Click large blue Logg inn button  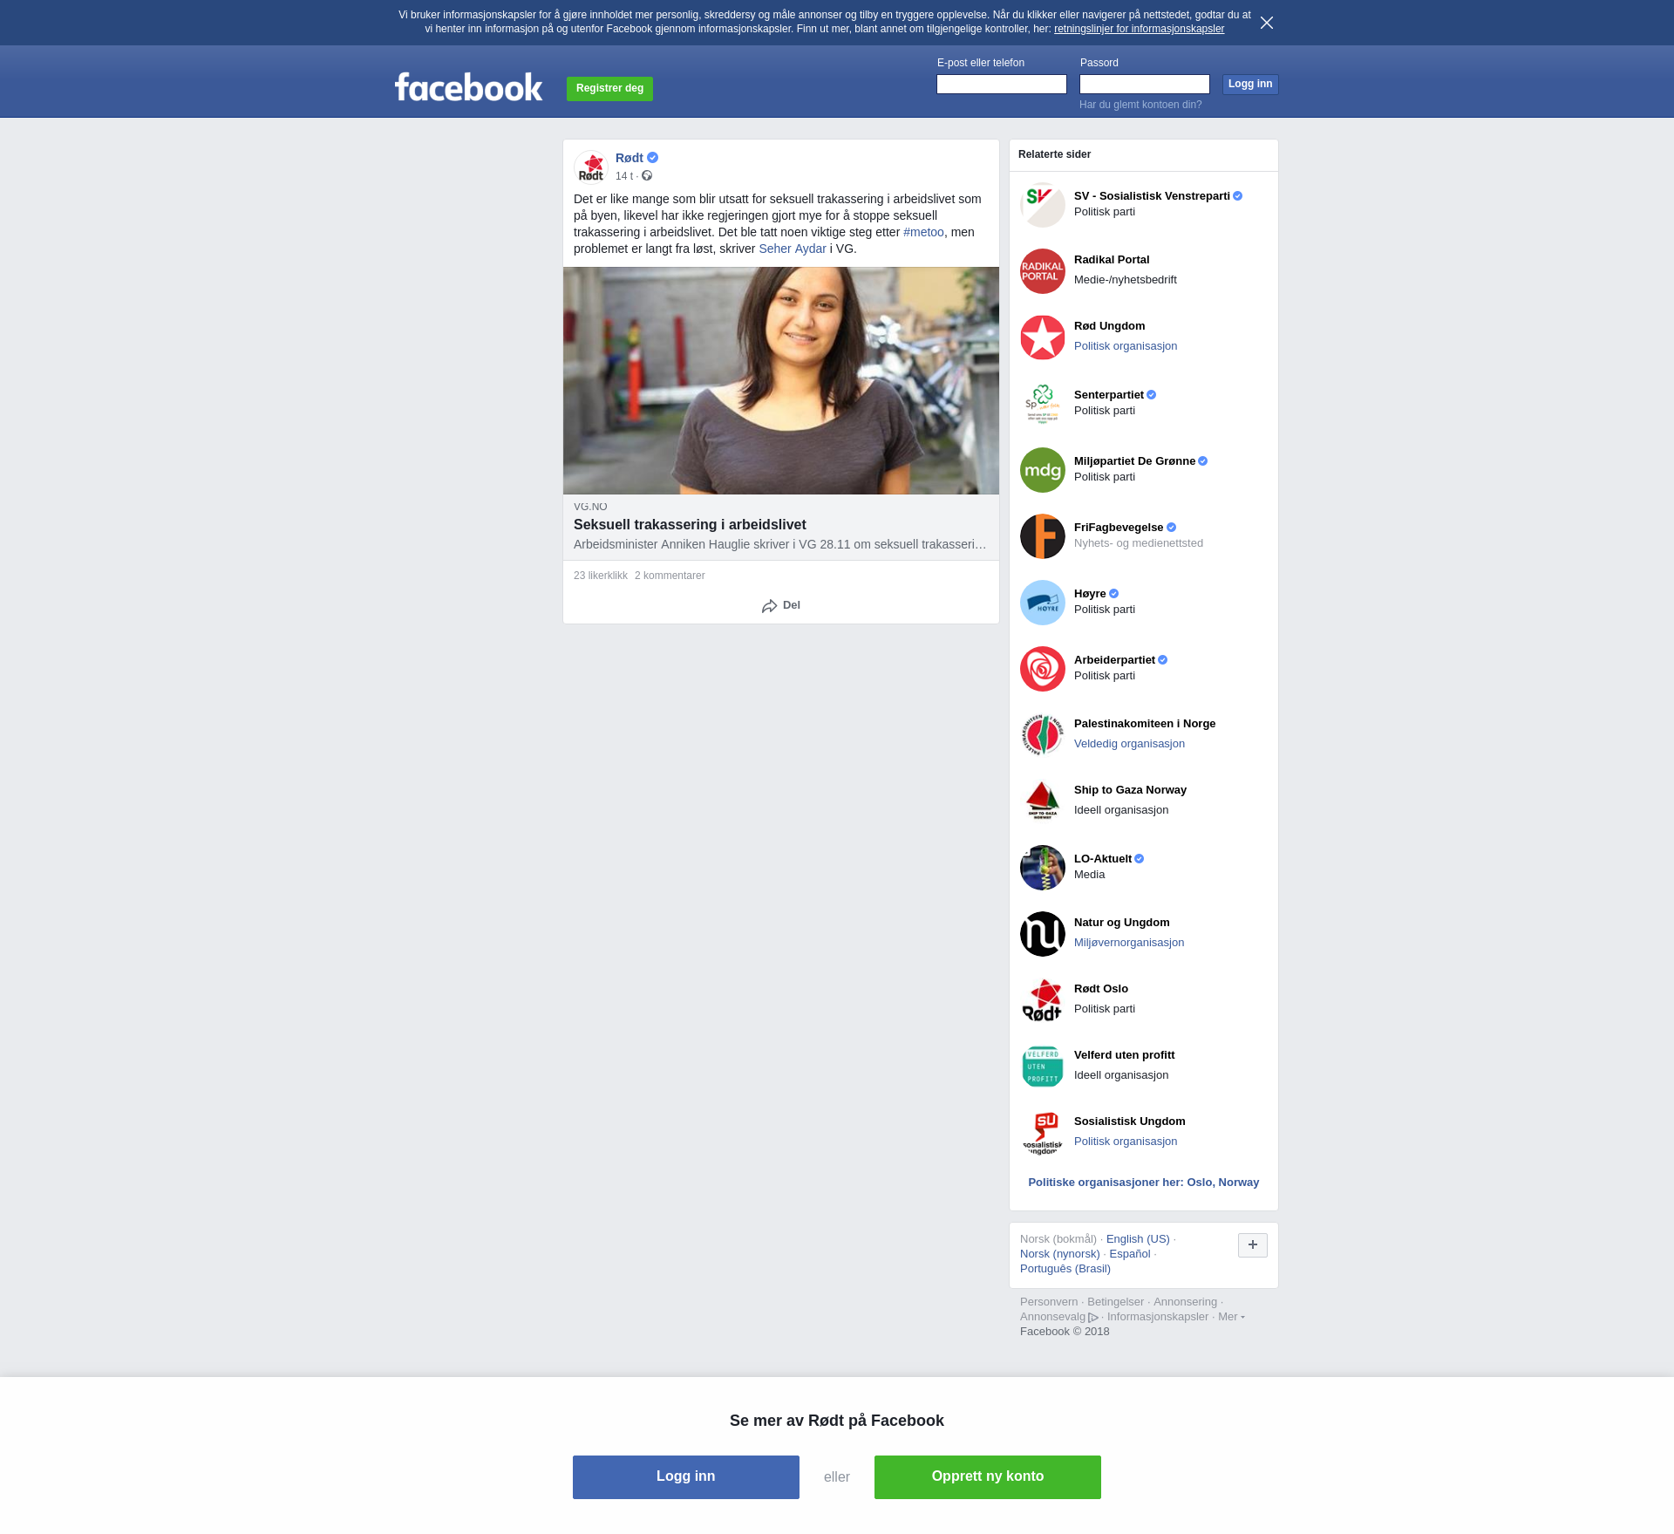[x=686, y=1477]
